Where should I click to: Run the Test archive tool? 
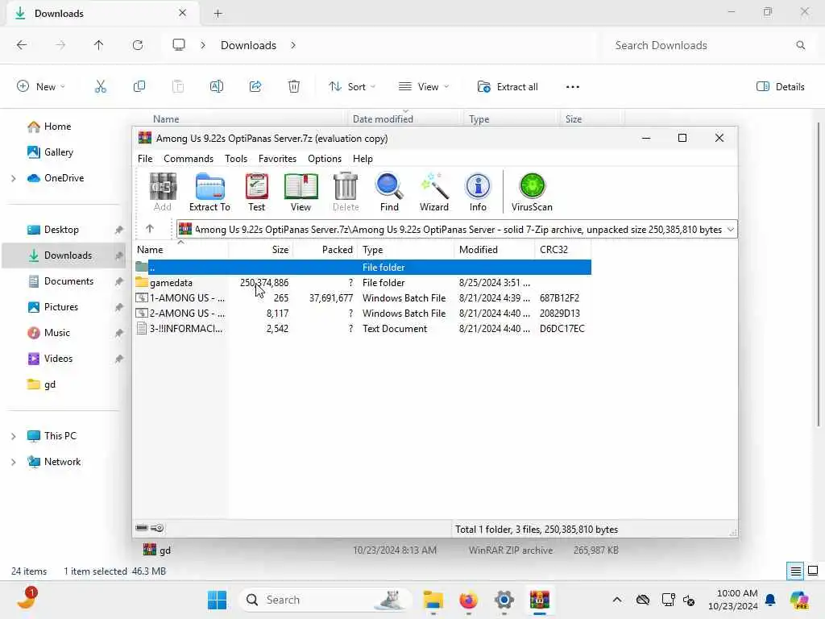256,192
